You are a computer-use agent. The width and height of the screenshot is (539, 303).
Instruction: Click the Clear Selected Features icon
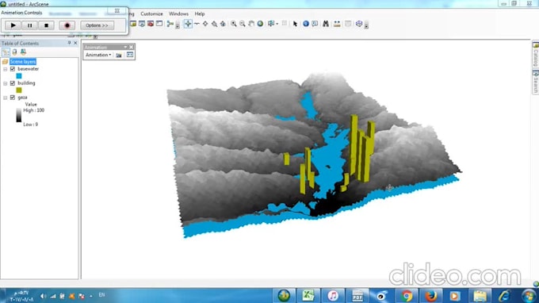click(x=285, y=24)
